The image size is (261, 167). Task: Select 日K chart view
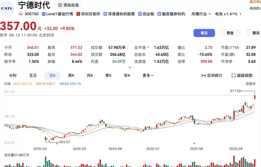(53, 75)
